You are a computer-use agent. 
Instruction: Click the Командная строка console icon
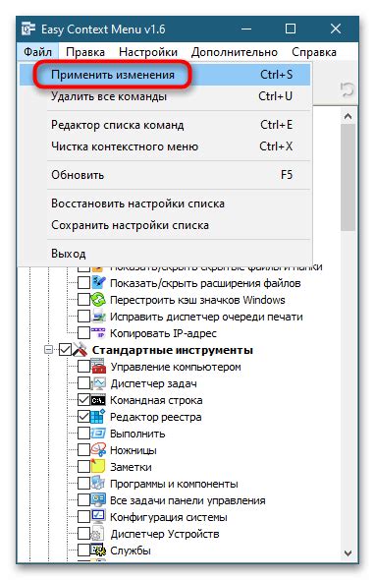98,400
